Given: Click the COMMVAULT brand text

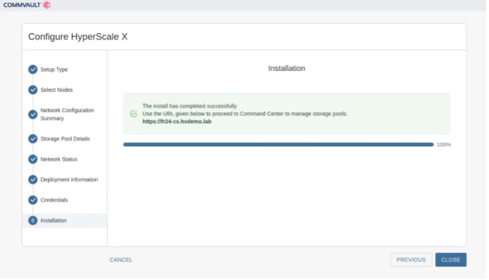Looking at the screenshot, I should pos(22,5).
